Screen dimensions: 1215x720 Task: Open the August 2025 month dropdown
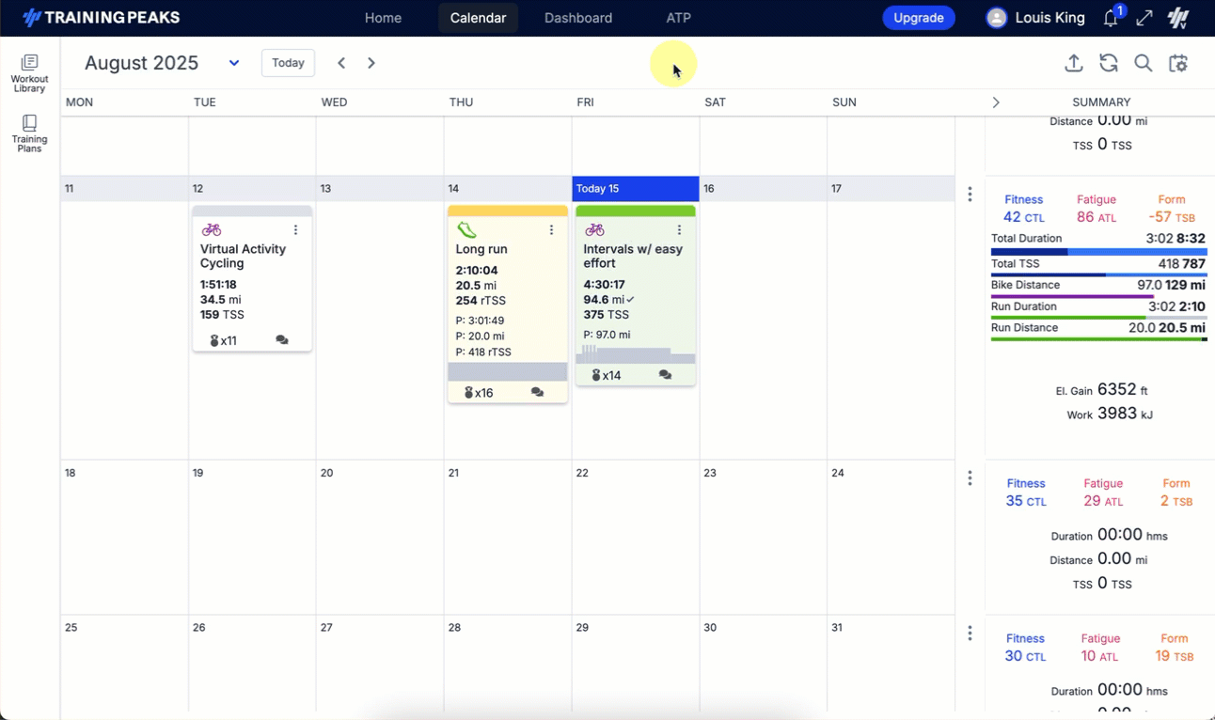point(234,63)
